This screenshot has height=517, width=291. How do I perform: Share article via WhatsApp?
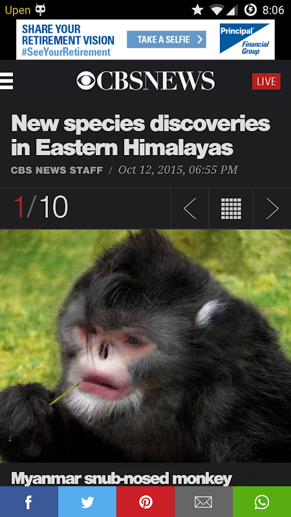(262, 501)
